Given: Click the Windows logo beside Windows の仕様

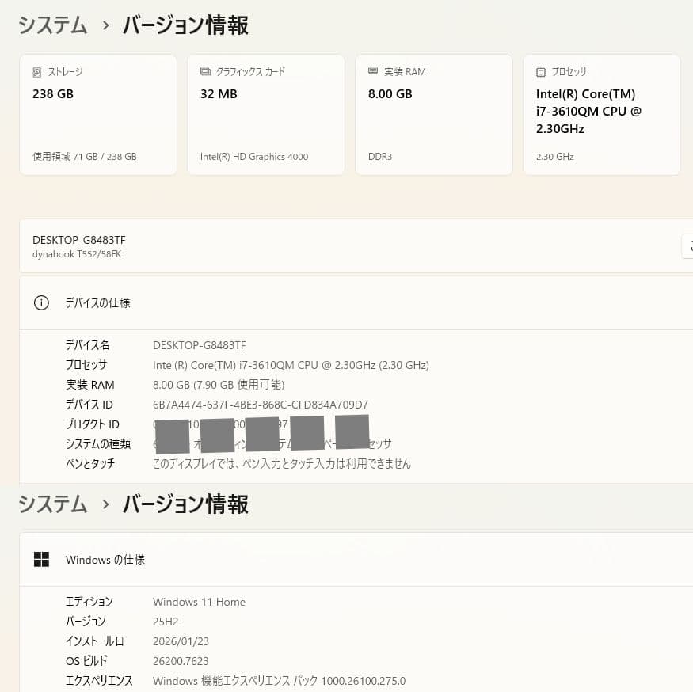Looking at the screenshot, I should click(x=41, y=559).
